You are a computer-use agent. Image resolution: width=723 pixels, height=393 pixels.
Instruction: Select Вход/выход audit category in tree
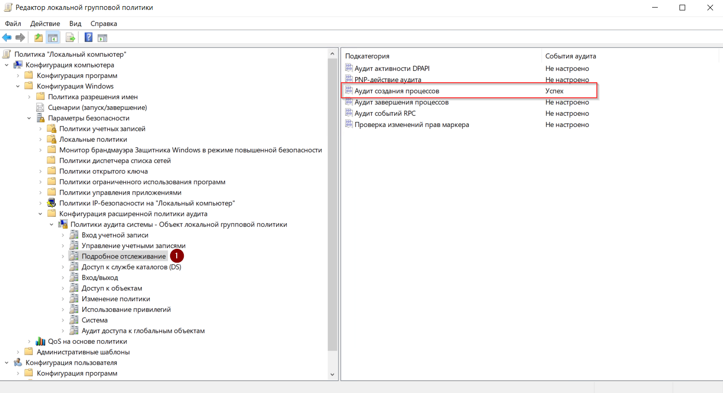click(x=100, y=278)
